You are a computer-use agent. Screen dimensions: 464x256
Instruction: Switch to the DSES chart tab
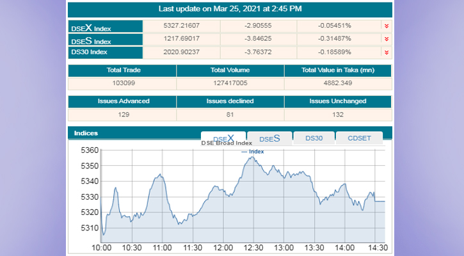point(269,138)
